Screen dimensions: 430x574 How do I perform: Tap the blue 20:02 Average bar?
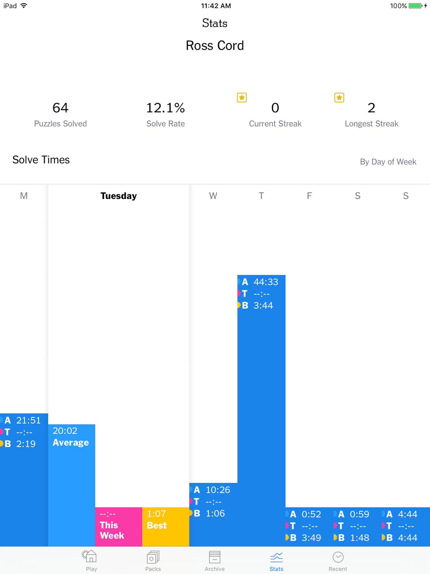pos(72,485)
